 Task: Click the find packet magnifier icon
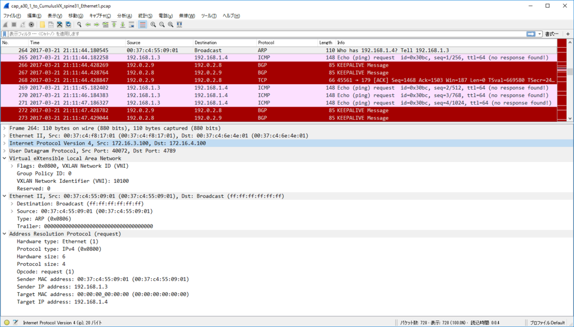[x=79, y=25]
